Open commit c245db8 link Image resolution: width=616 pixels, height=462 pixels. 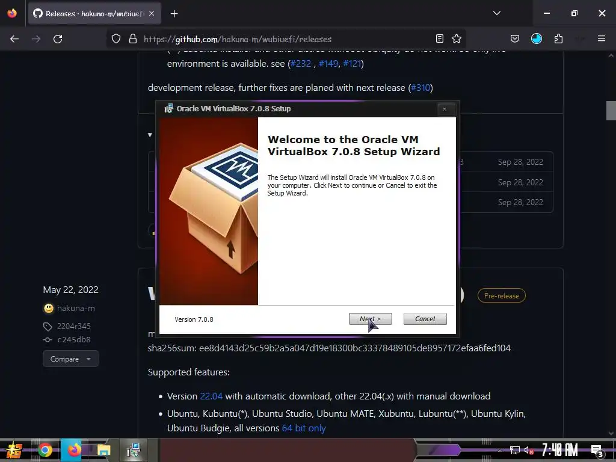click(74, 339)
